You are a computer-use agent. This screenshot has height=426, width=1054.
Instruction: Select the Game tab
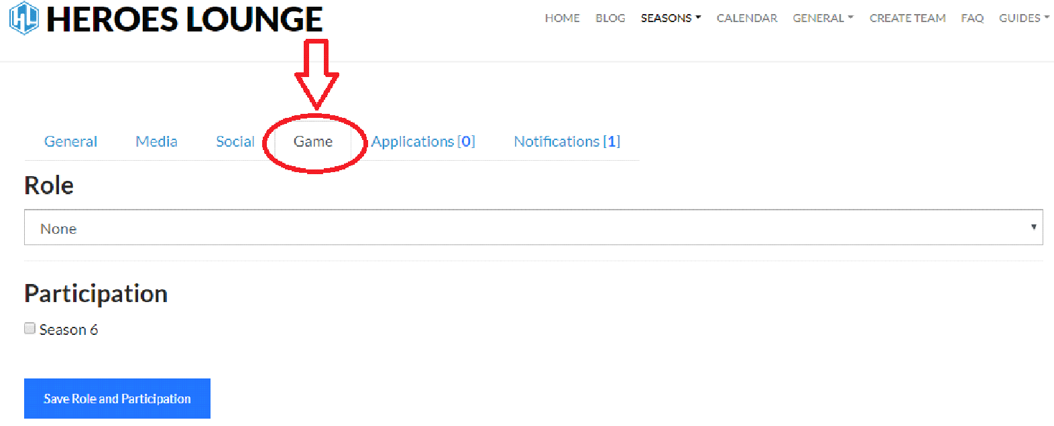(313, 141)
